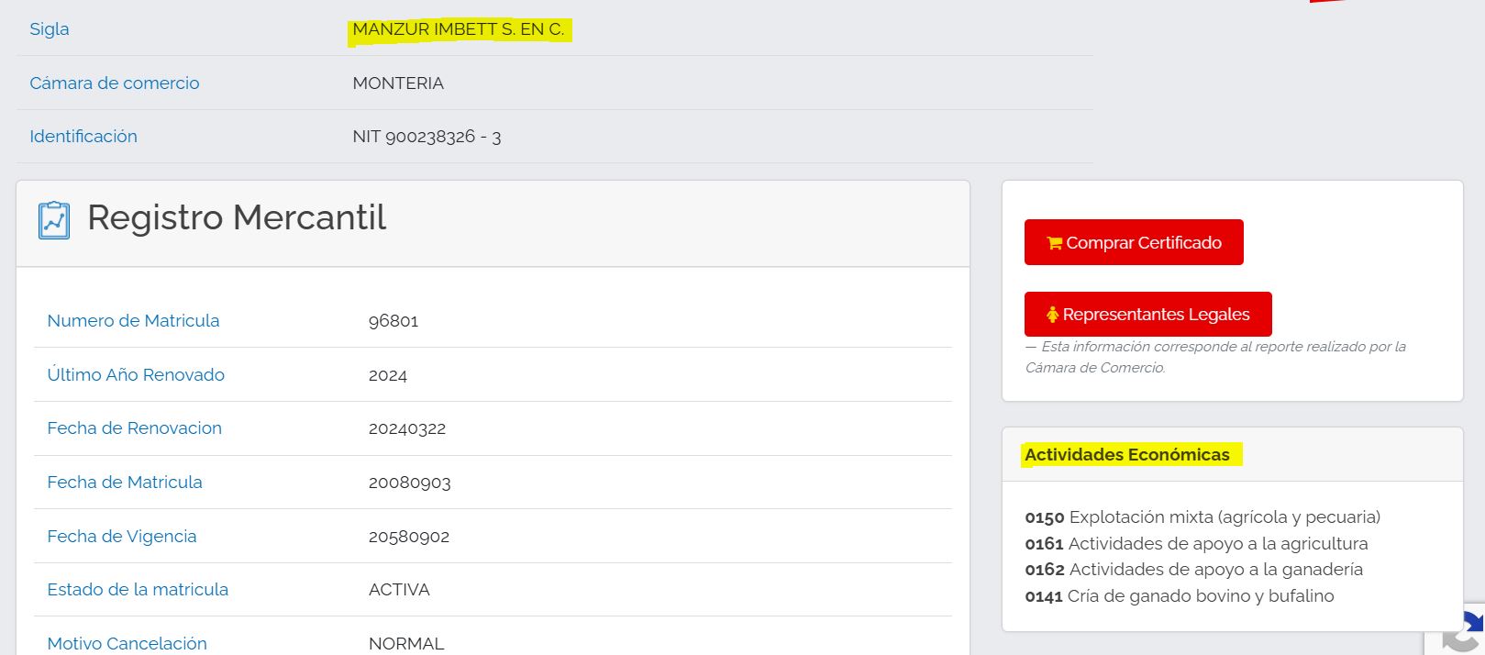Click the shopping cart icon in Comprar Certificado
This screenshot has width=1485, height=655.
1054,243
